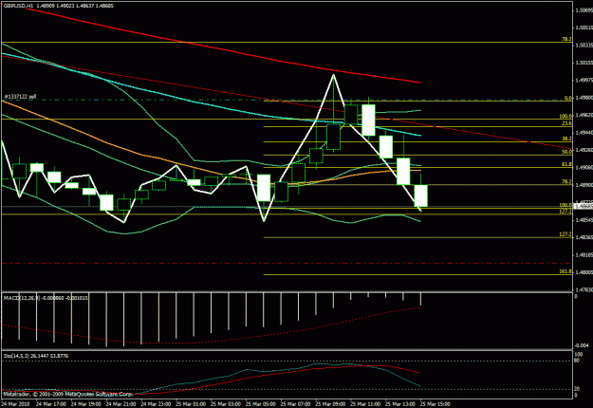This screenshot has height=408, width=593.
Task: Click the 24 Mar 19:00 time label
Action: click(x=85, y=404)
